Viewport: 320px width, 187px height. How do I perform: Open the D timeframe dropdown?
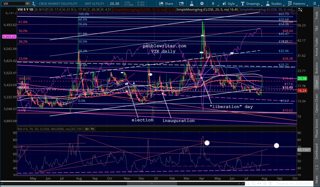point(214,4)
